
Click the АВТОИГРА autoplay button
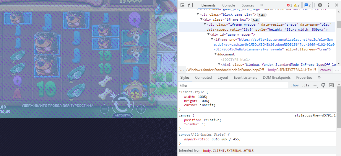coord(123,115)
